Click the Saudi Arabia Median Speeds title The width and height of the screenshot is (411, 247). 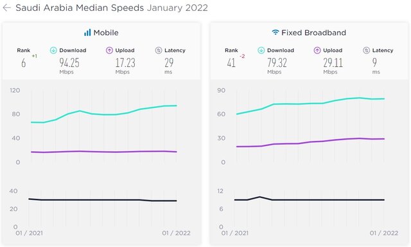click(x=80, y=8)
